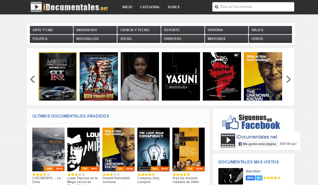The height and width of the screenshot is (185, 318).
Task: Open Yasuni carousel poster
Action: point(181,76)
